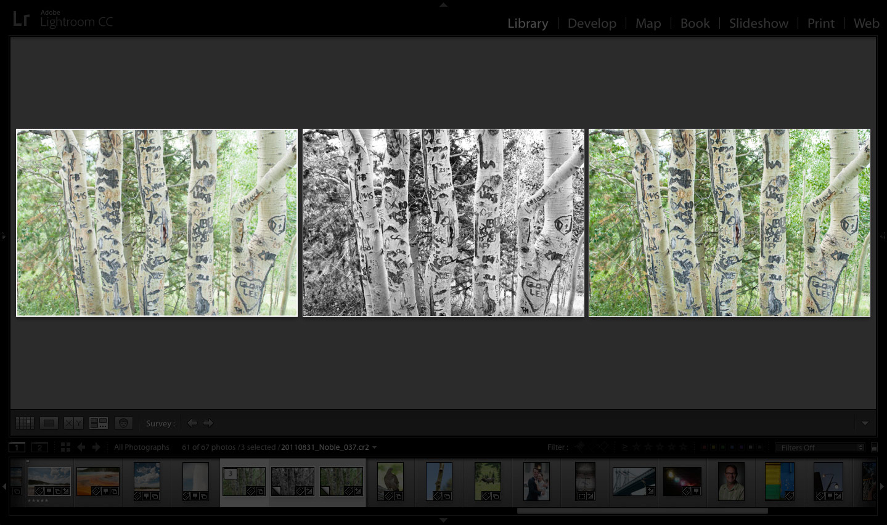887x525 pixels.
Task: Select the Survey view icon
Action: tap(98, 423)
